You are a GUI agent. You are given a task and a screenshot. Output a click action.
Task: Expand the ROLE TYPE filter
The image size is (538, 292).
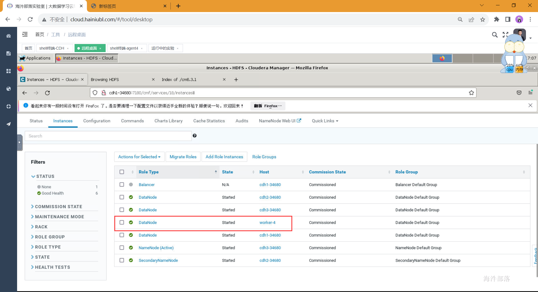click(x=46, y=247)
